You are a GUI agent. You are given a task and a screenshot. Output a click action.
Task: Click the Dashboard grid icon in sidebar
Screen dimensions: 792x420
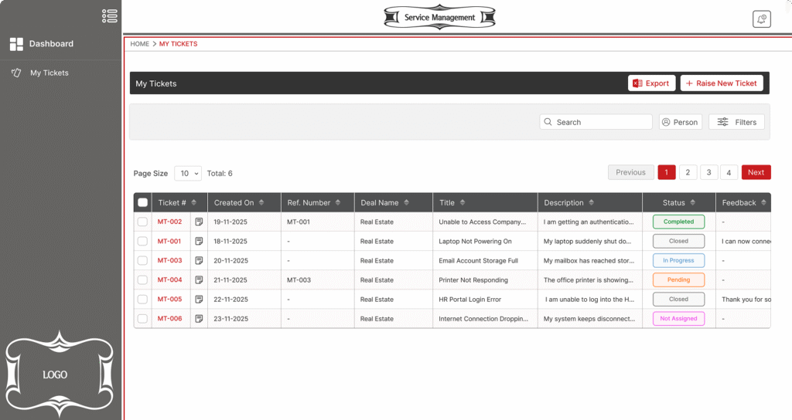click(x=16, y=44)
